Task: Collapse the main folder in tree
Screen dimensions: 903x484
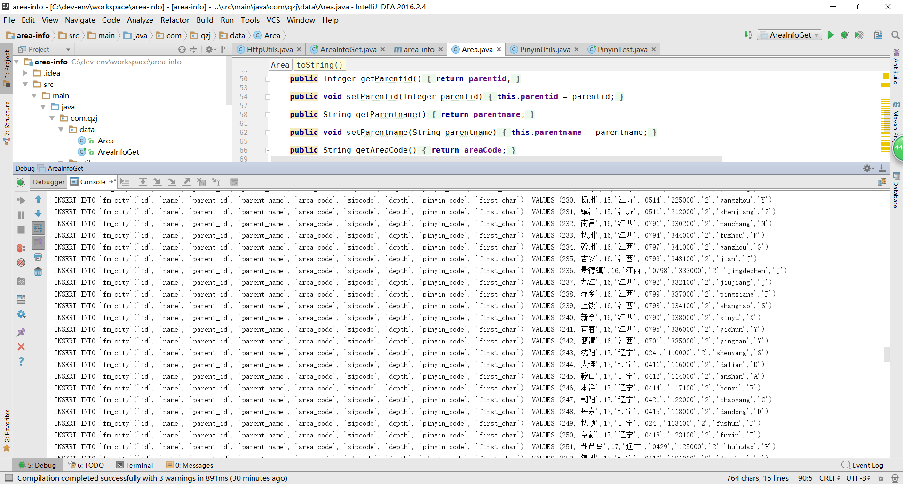Action: [x=34, y=95]
